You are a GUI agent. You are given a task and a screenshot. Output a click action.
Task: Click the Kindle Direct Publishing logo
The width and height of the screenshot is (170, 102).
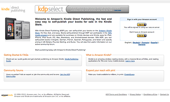click(13, 9)
